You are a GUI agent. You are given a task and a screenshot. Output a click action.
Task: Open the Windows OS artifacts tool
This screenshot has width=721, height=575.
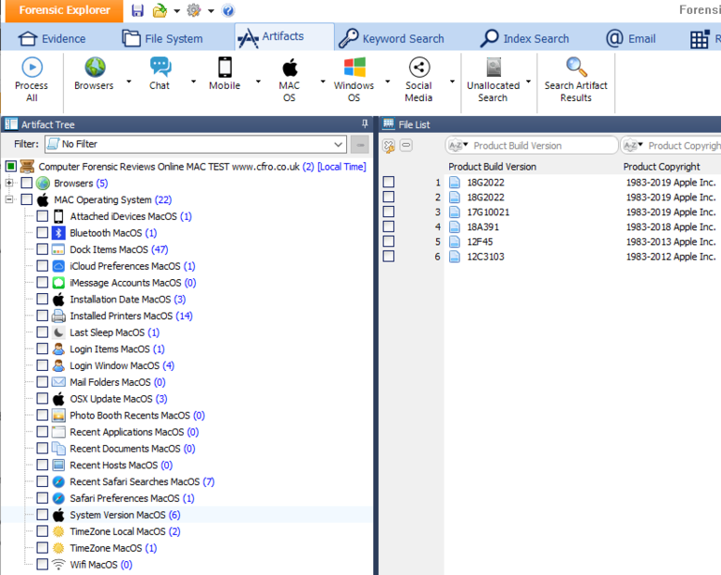pyautogui.click(x=354, y=68)
